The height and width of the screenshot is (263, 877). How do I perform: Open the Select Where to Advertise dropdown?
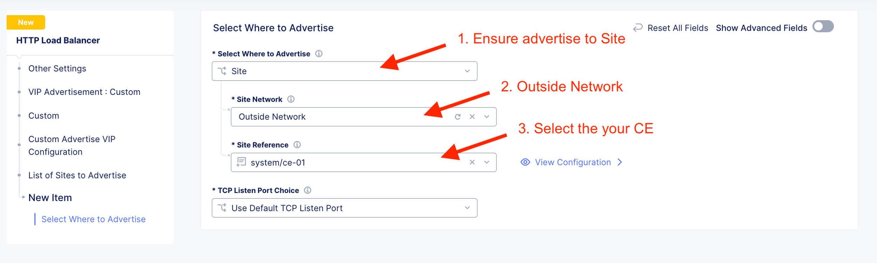click(x=467, y=71)
